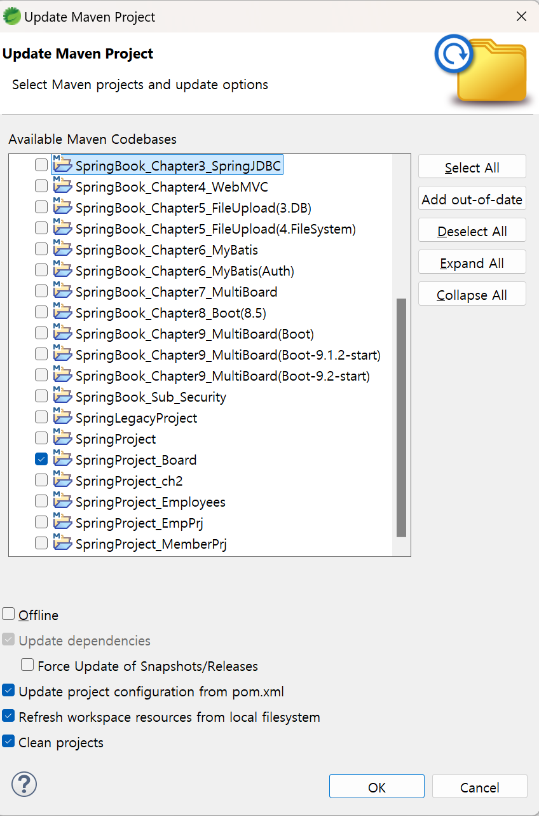Click the Spring leaf icon in title bar

12,16
